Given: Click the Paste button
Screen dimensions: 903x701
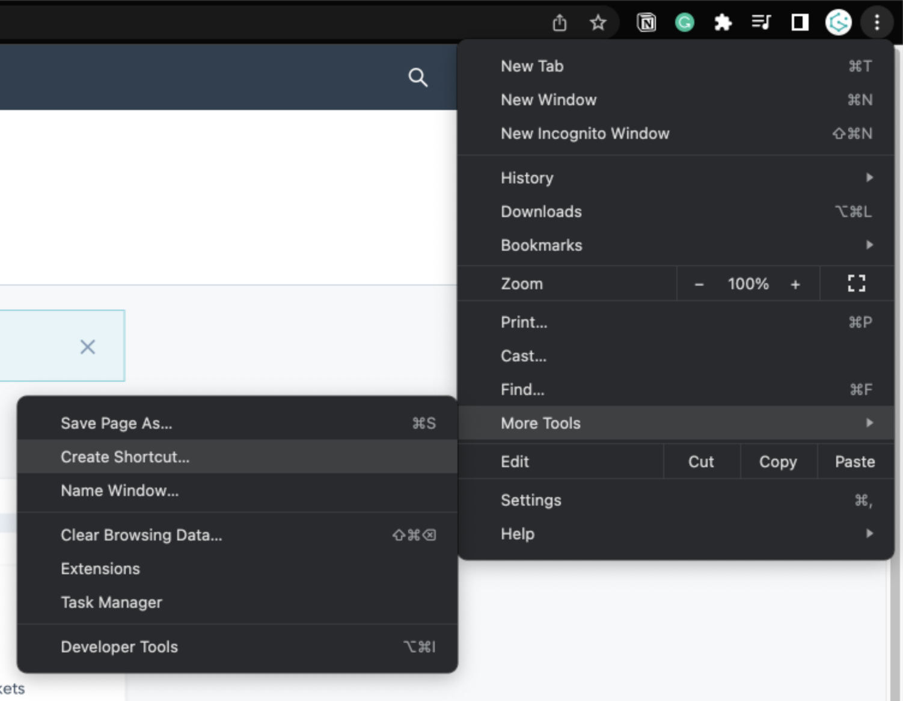Looking at the screenshot, I should point(855,462).
